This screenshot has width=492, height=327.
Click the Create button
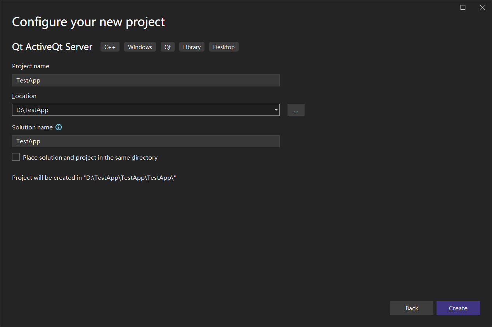point(458,308)
